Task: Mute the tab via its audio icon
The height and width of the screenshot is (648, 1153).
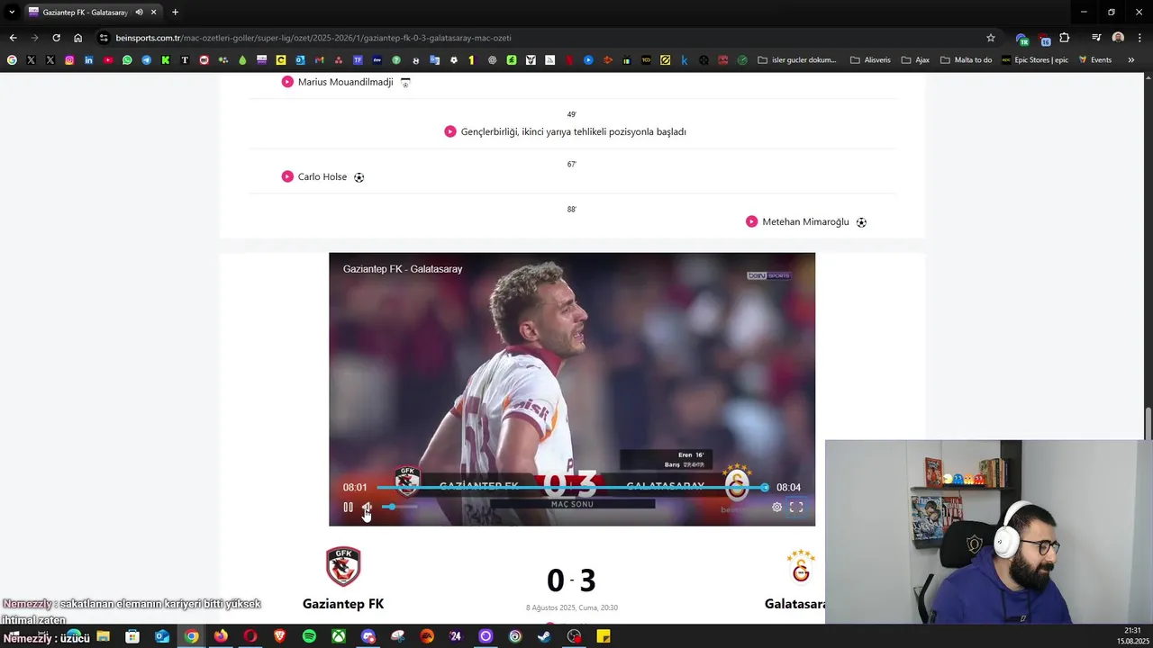Action: pyautogui.click(x=139, y=13)
